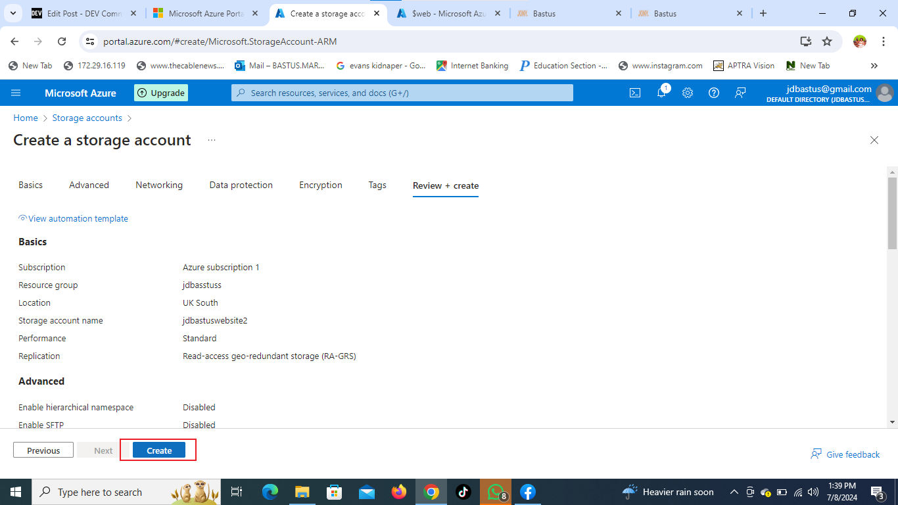Open a new browser tab
This screenshot has width=898, height=505.
click(763, 13)
